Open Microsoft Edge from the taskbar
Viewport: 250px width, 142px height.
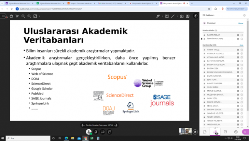point(66,138)
